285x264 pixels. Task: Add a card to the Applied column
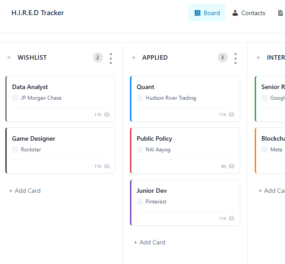[150, 242]
